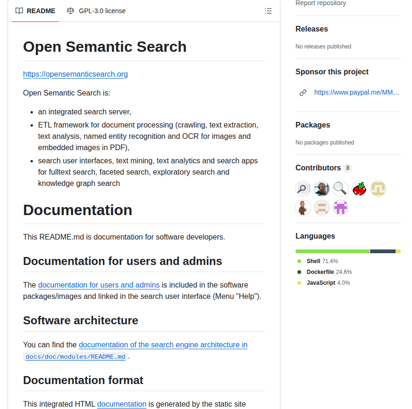
Task: Open the search engine architecture documentation link
Action: 163,345
